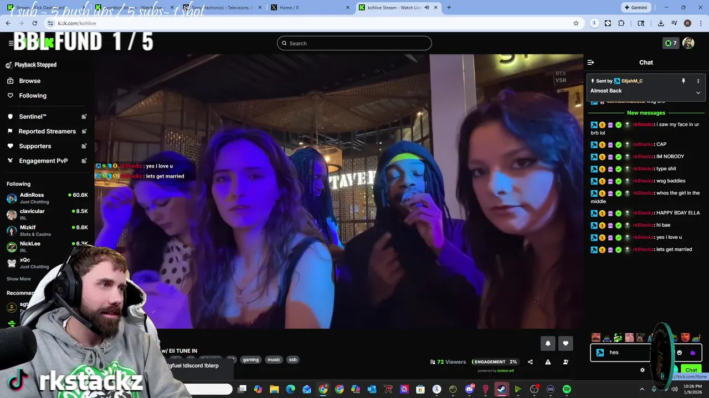Open Chrome downloads
Viewport: 709px width, 398px height.
point(661,23)
